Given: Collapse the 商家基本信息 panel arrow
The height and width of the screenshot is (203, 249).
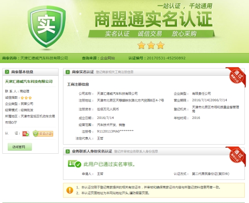Looking at the screenshot, I should point(7,72).
